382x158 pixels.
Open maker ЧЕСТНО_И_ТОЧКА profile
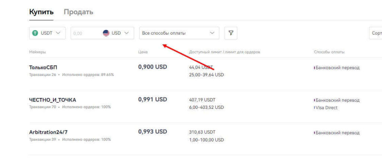tap(53, 100)
